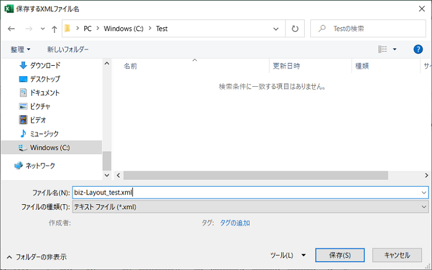Image resolution: width=432 pixels, height=270 pixels.
Task: Click the タグの追加 link
Action: pyautogui.click(x=235, y=223)
